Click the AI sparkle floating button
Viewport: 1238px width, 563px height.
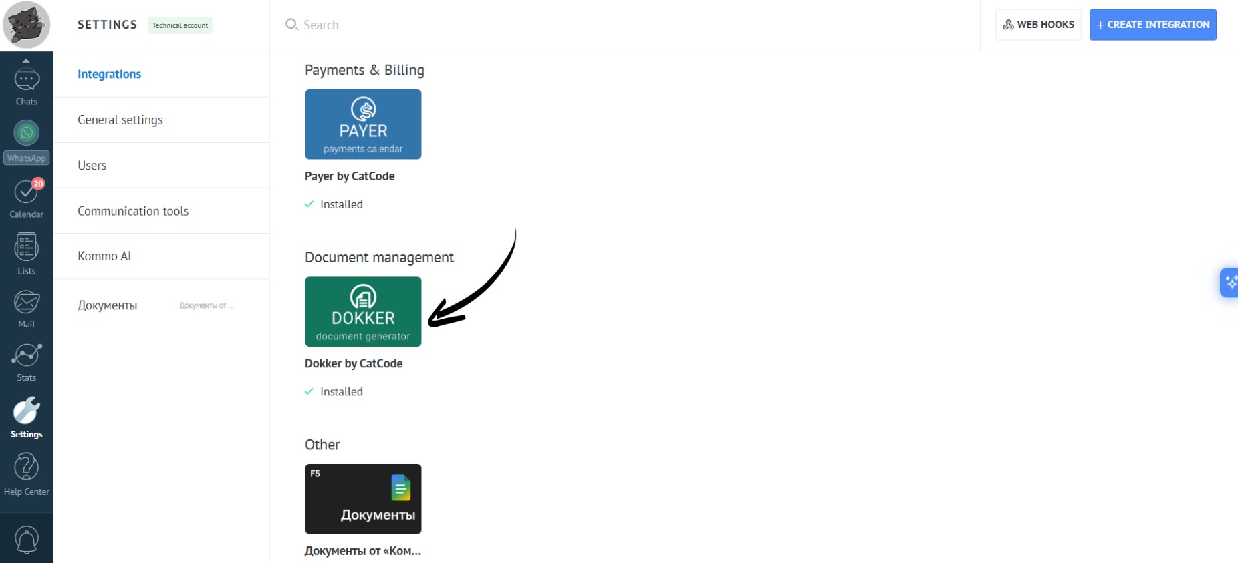coord(1230,283)
